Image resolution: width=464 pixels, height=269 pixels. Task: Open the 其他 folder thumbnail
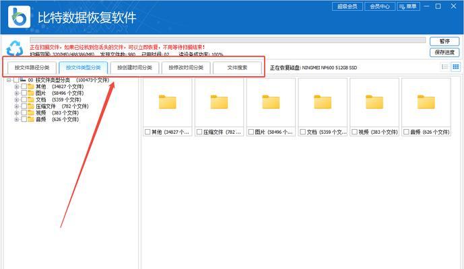pyautogui.click(x=168, y=102)
